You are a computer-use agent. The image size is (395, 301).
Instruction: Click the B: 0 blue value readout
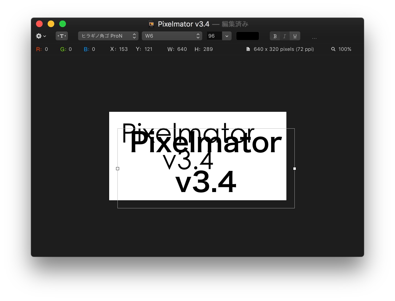(89, 49)
